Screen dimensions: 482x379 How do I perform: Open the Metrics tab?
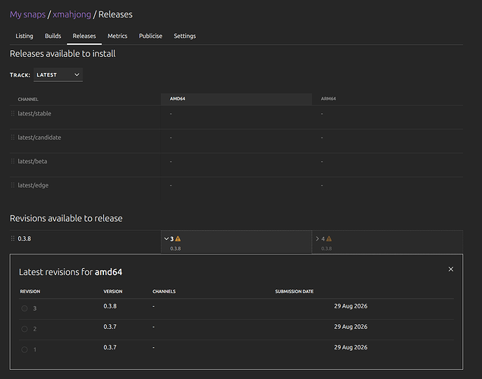click(118, 36)
